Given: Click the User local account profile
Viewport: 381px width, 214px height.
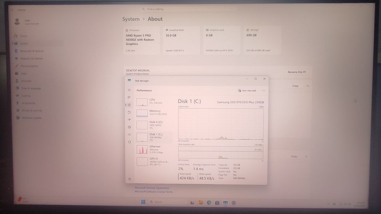Looking at the screenshot, I should pos(27,22).
